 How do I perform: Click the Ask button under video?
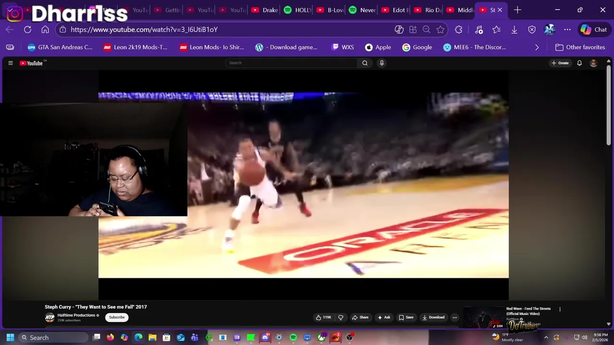point(384,317)
